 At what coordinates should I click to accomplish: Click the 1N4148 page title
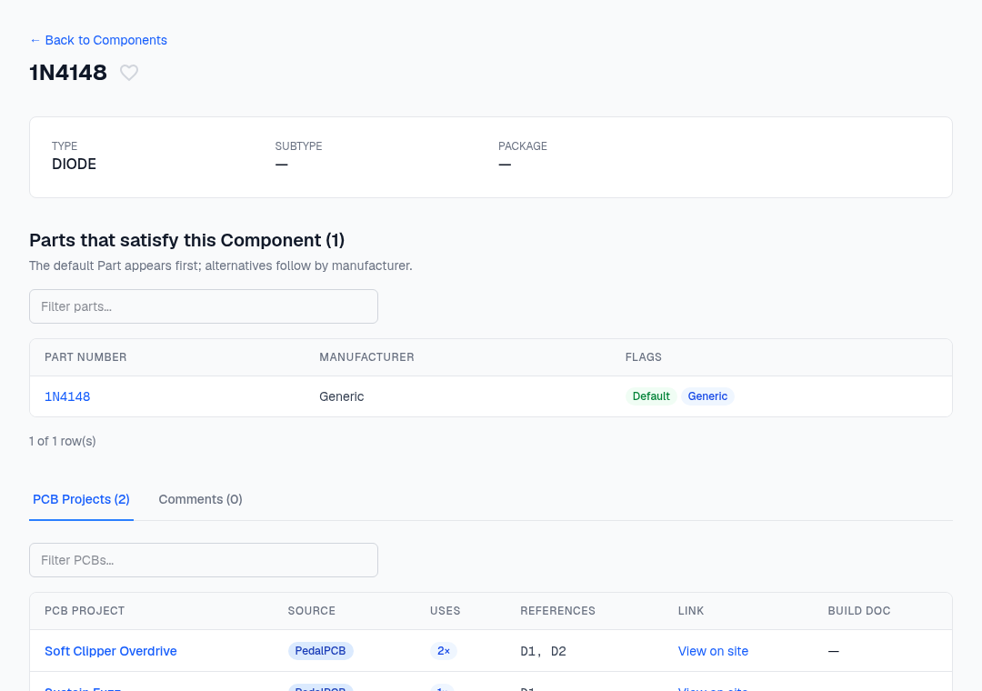pos(68,73)
